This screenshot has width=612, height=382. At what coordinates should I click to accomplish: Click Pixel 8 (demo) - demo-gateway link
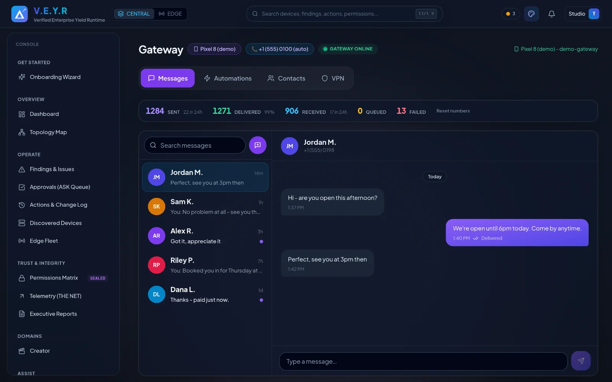556,49
